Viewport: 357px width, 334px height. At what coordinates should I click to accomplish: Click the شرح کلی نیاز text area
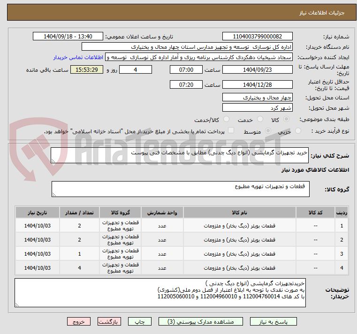tap(180, 155)
